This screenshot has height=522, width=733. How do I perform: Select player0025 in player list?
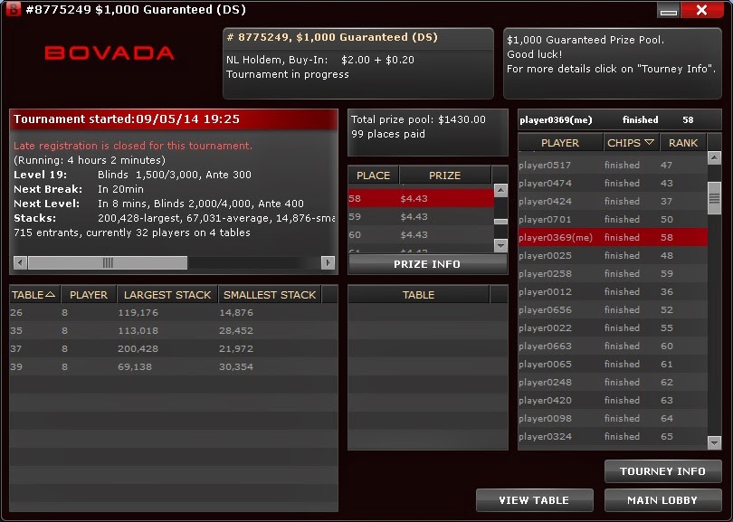pyautogui.click(x=613, y=256)
